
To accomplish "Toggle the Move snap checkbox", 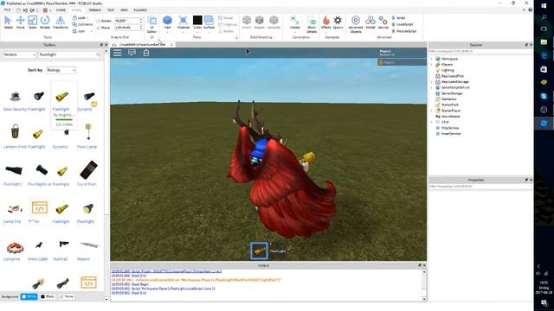I will tap(99, 28).
